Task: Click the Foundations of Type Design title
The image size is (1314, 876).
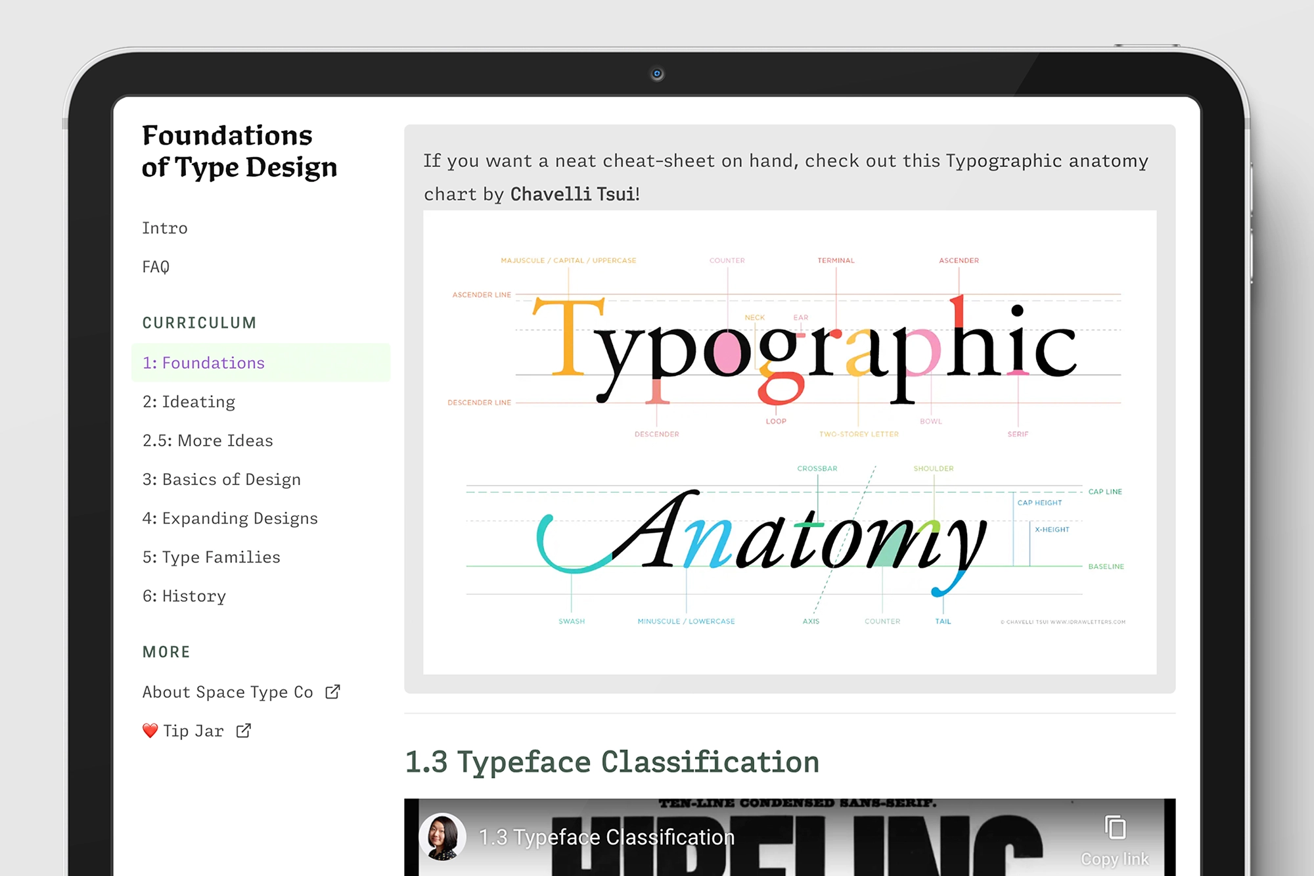Action: (239, 151)
